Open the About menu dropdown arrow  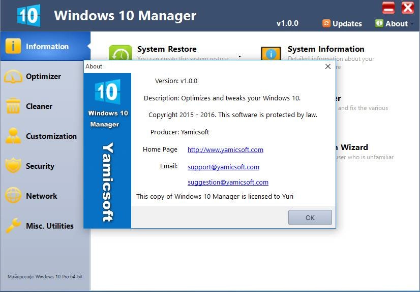(x=412, y=24)
